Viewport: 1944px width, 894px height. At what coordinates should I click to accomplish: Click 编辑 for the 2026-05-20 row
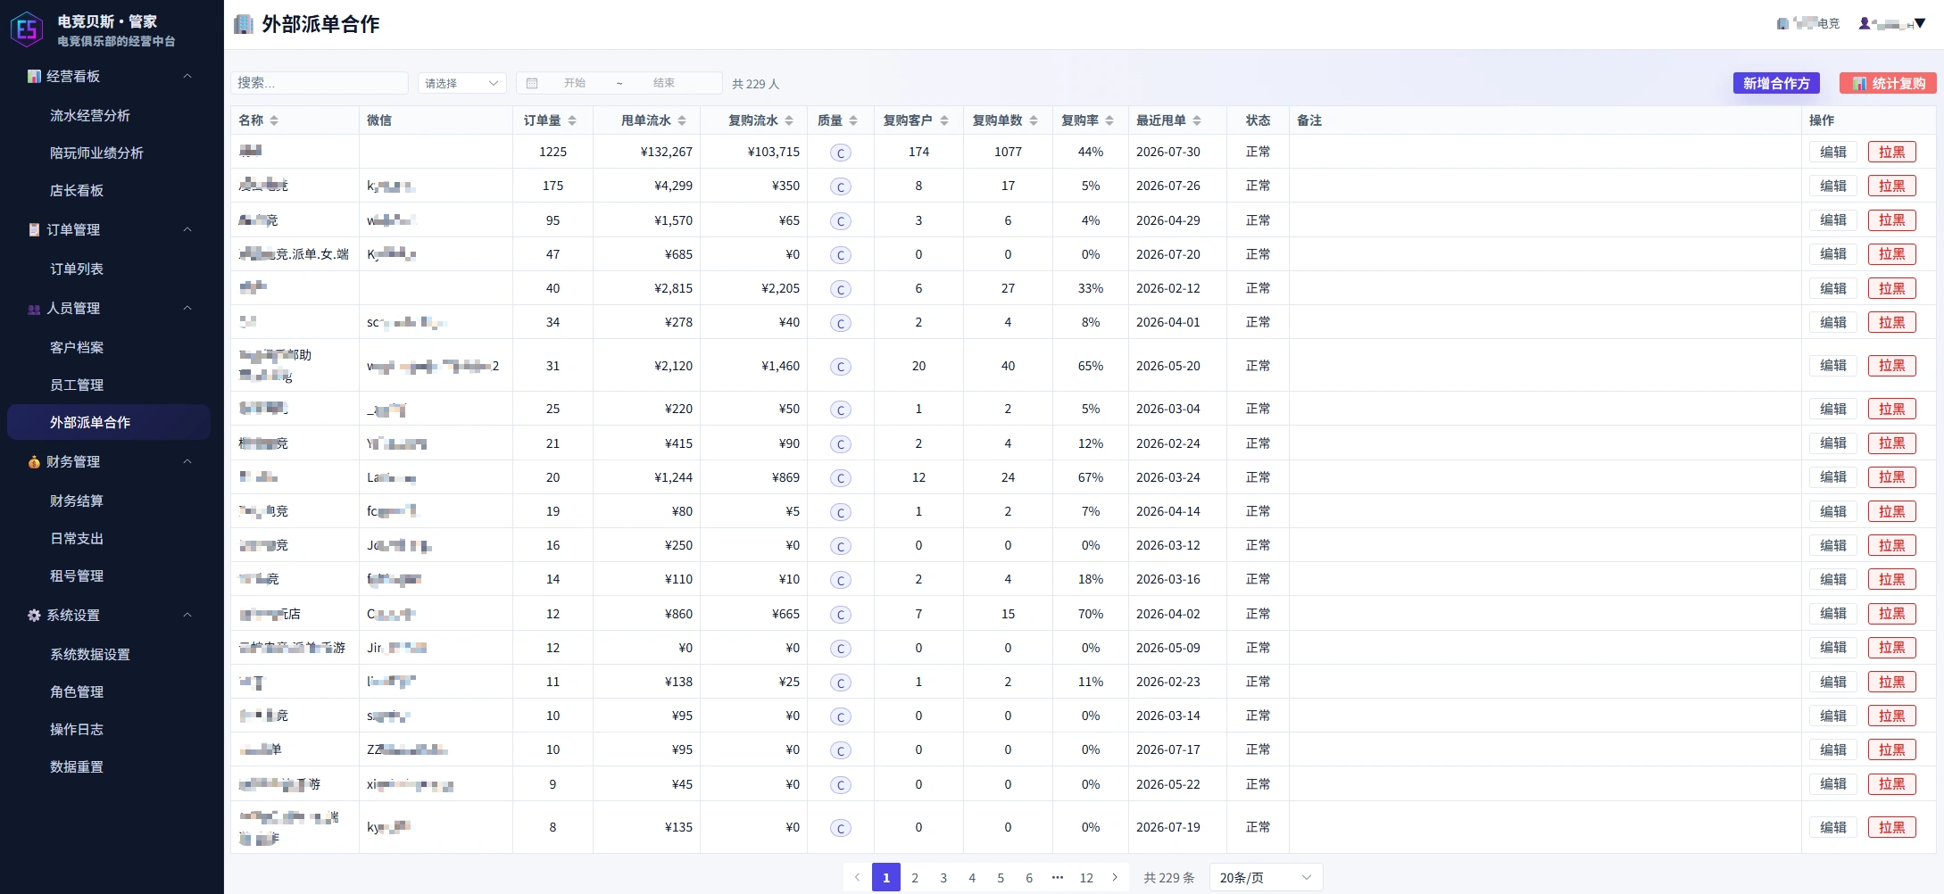1833,366
